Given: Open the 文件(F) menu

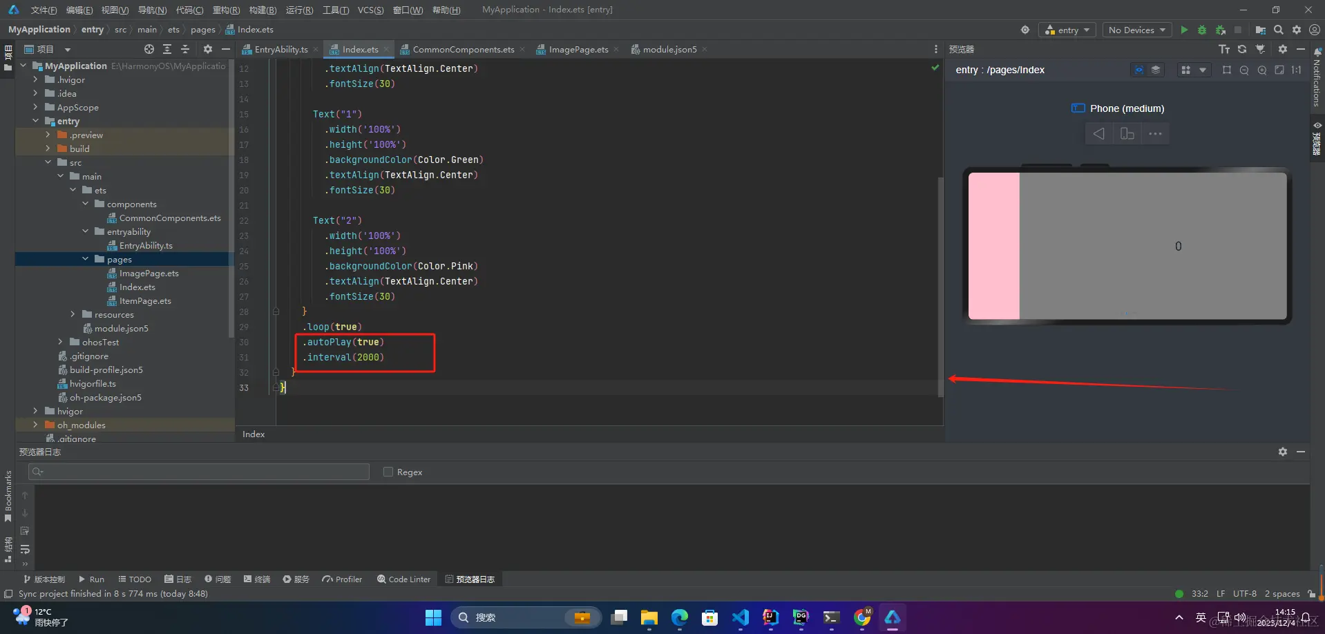Looking at the screenshot, I should point(44,10).
